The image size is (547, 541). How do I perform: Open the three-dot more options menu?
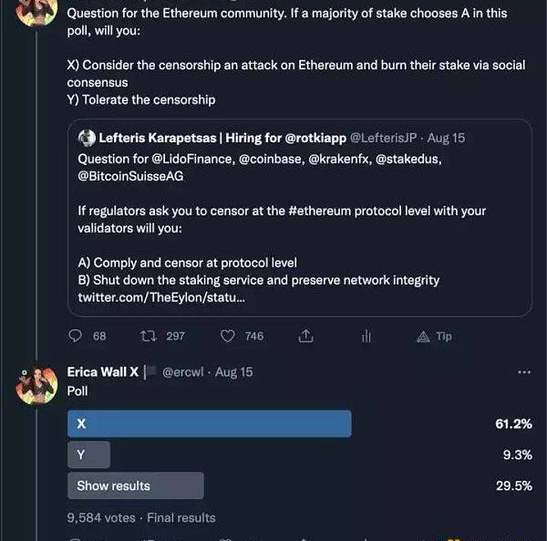point(523,372)
